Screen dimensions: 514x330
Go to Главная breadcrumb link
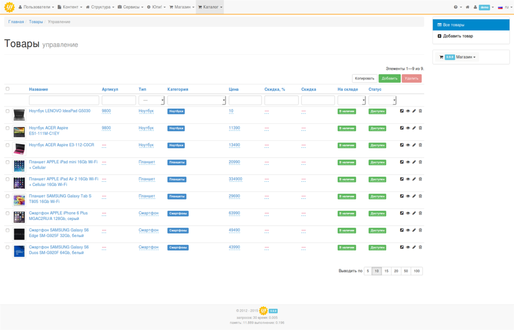point(16,22)
